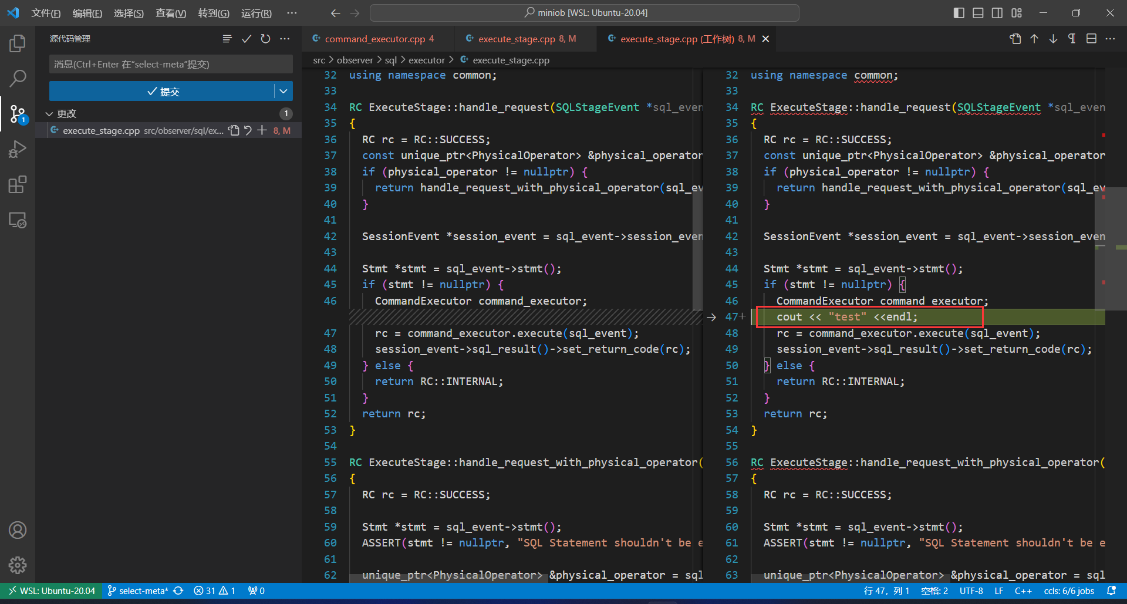
Task: Go forward with navigation right arrow
Action: point(355,13)
